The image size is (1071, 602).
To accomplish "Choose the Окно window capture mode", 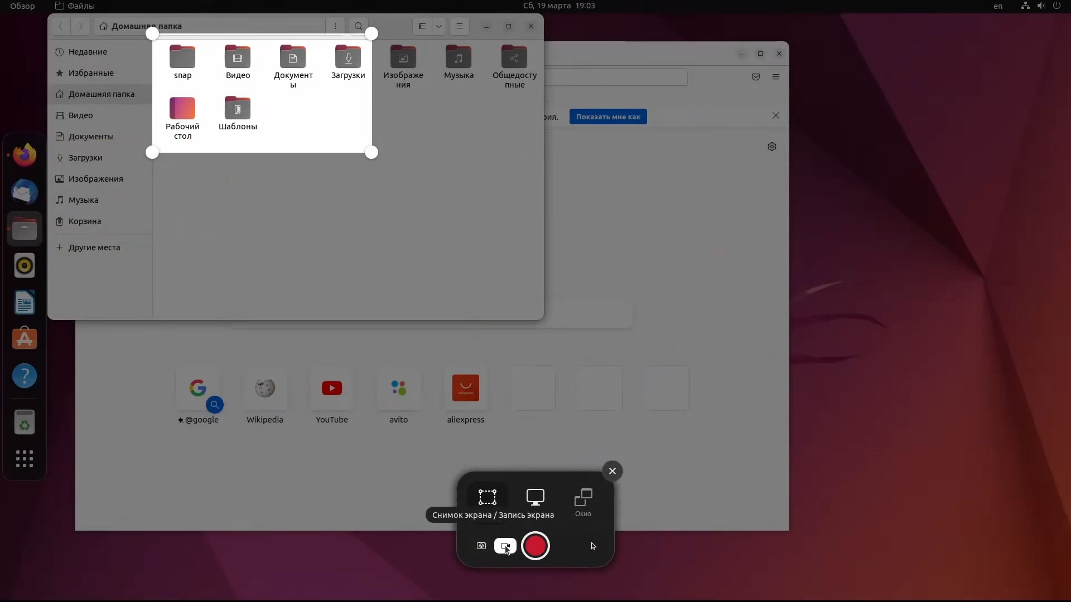I will coord(583,502).
